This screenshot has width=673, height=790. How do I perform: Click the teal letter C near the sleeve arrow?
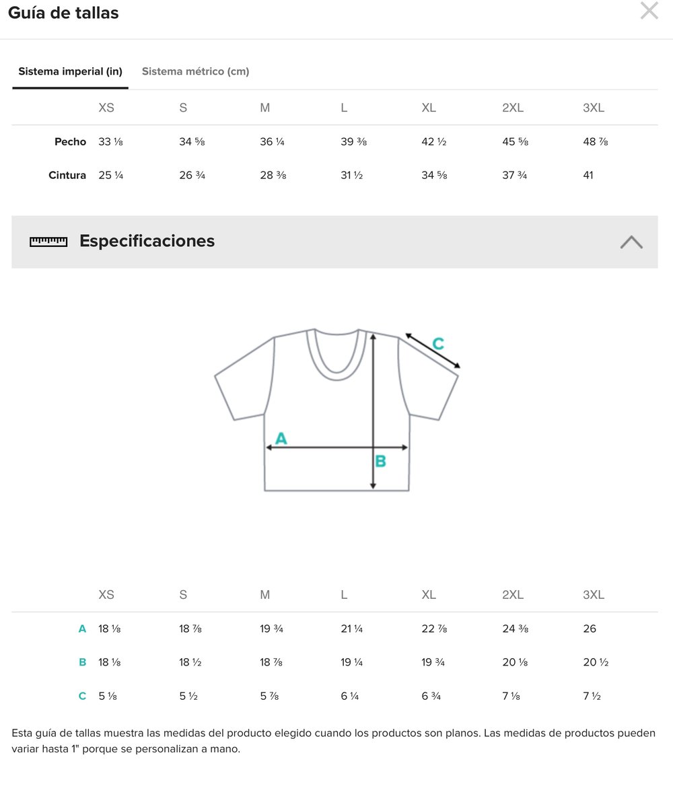click(438, 344)
